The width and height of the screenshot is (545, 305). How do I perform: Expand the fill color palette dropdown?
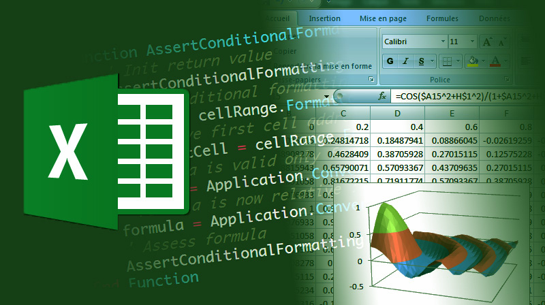click(x=484, y=61)
